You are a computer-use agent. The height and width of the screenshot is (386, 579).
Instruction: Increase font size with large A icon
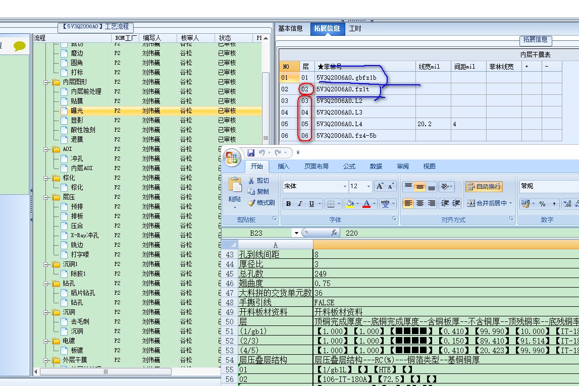tap(380, 186)
